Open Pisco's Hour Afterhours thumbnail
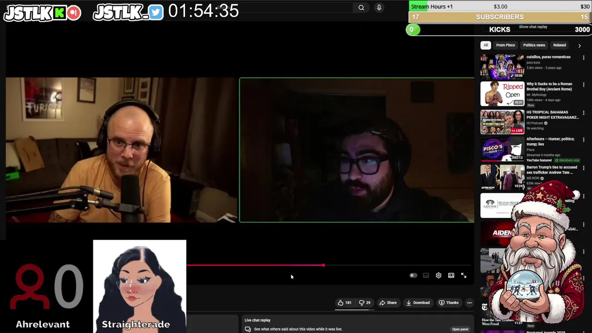 pos(502,149)
